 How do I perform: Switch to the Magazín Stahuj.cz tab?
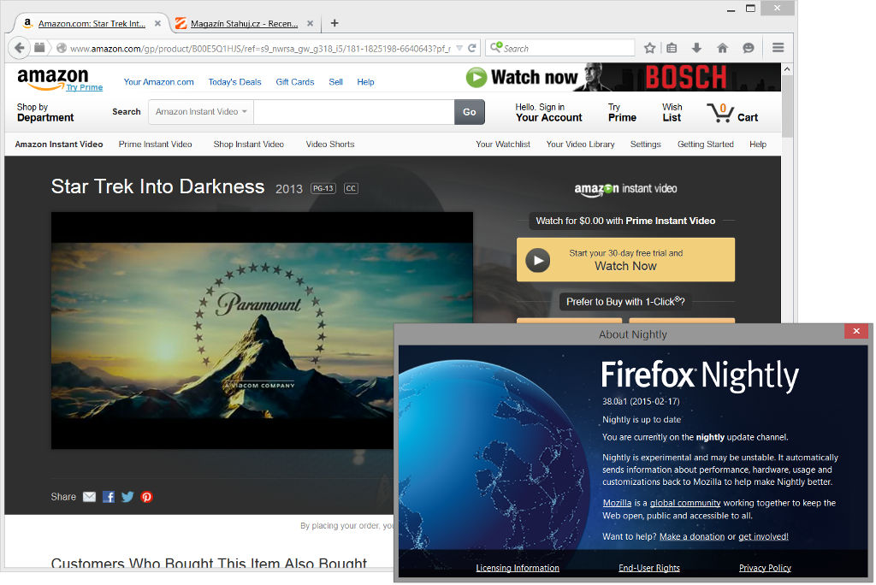click(x=244, y=23)
